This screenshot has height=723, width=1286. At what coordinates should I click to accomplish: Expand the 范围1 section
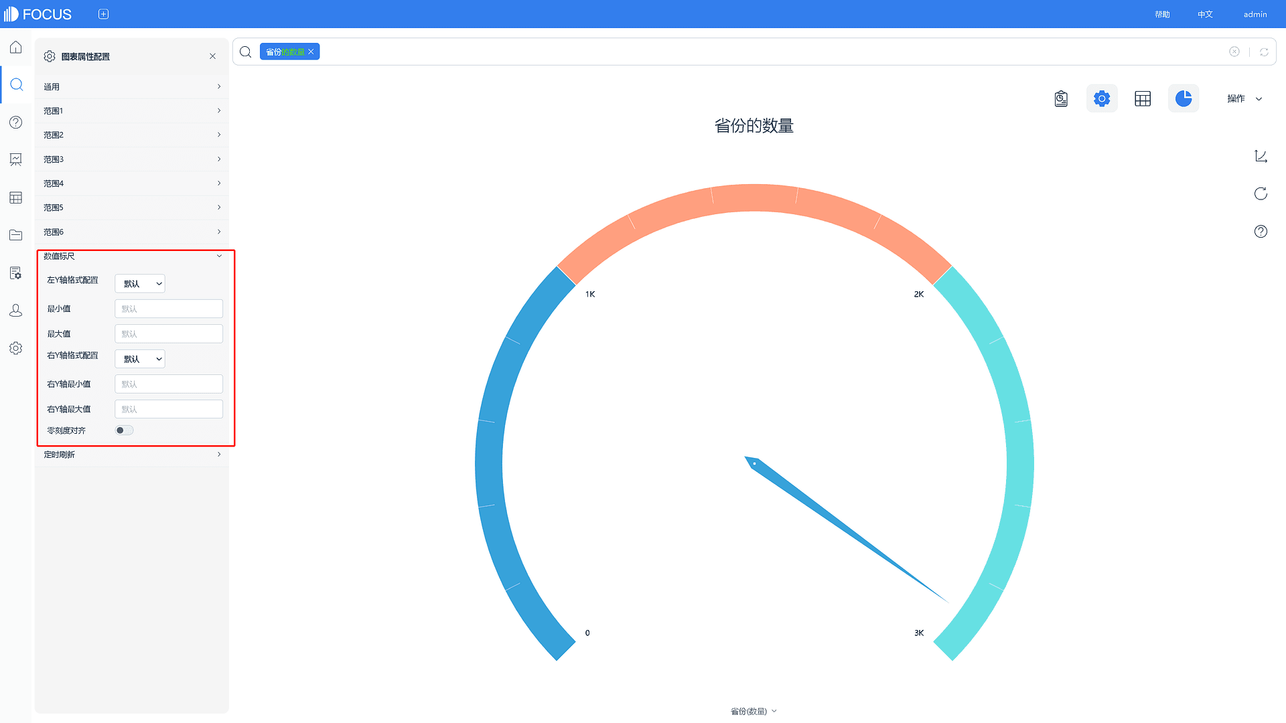pos(133,110)
